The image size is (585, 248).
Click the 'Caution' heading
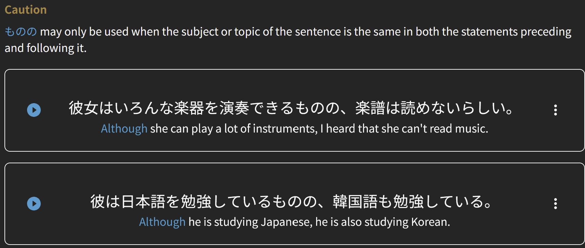pyautogui.click(x=26, y=10)
